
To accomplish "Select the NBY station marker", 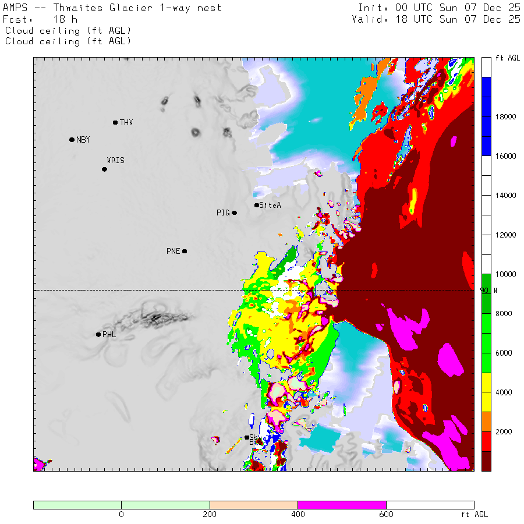I will [x=72, y=140].
